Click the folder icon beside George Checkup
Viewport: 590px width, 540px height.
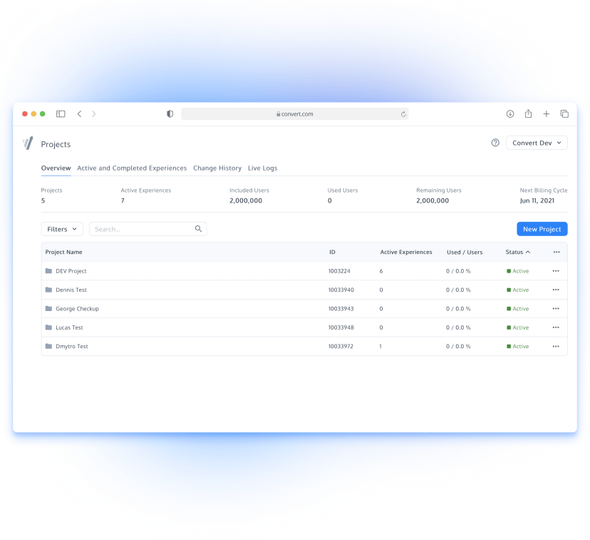click(49, 309)
